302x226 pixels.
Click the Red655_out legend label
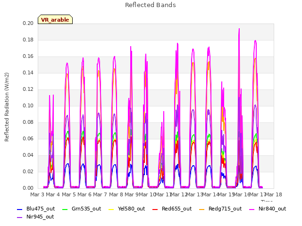click(177, 209)
